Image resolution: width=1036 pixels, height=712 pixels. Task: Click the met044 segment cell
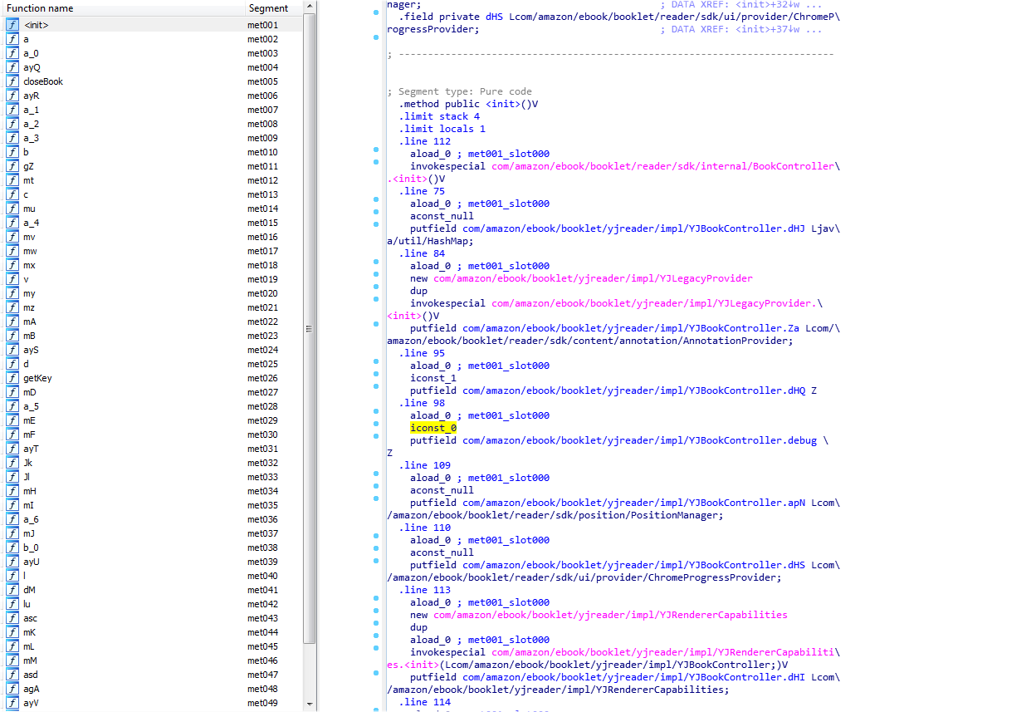pos(262,632)
